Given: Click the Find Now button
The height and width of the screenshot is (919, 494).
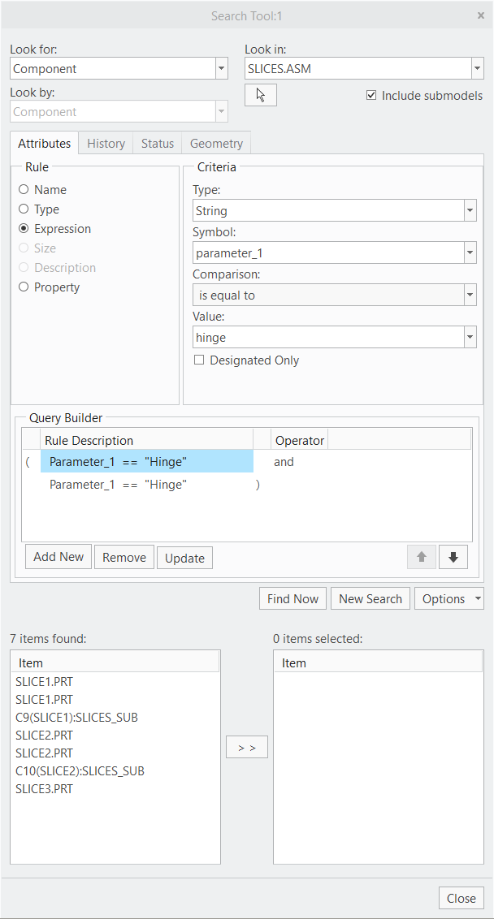Looking at the screenshot, I should [292, 598].
